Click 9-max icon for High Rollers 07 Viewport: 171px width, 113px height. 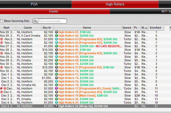click(56, 53)
